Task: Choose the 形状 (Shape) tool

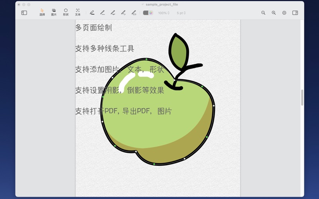Action: coord(66,12)
